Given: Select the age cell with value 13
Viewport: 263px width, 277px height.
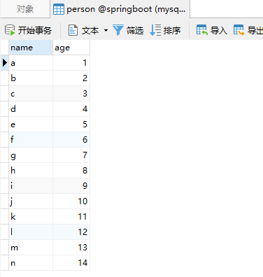Looking at the screenshot, I should (71, 248).
